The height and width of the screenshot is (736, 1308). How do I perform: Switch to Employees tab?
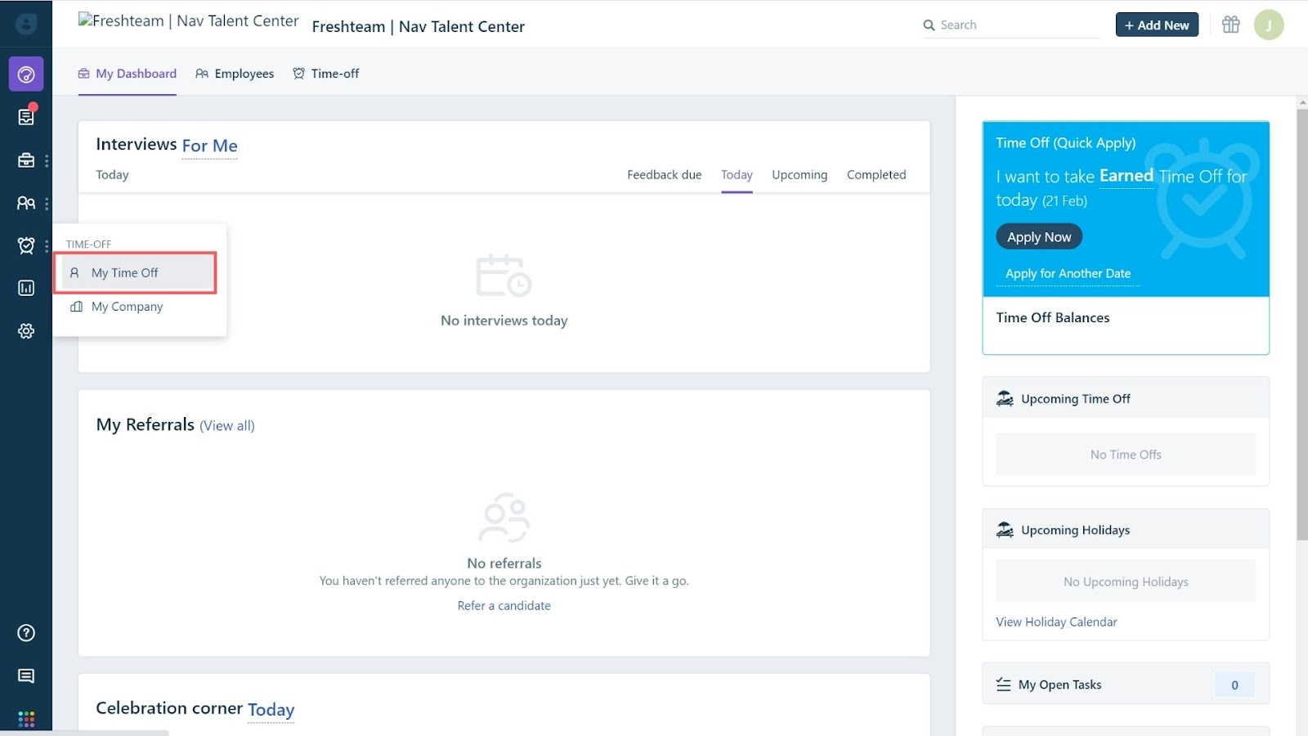[x=235, y=74]
